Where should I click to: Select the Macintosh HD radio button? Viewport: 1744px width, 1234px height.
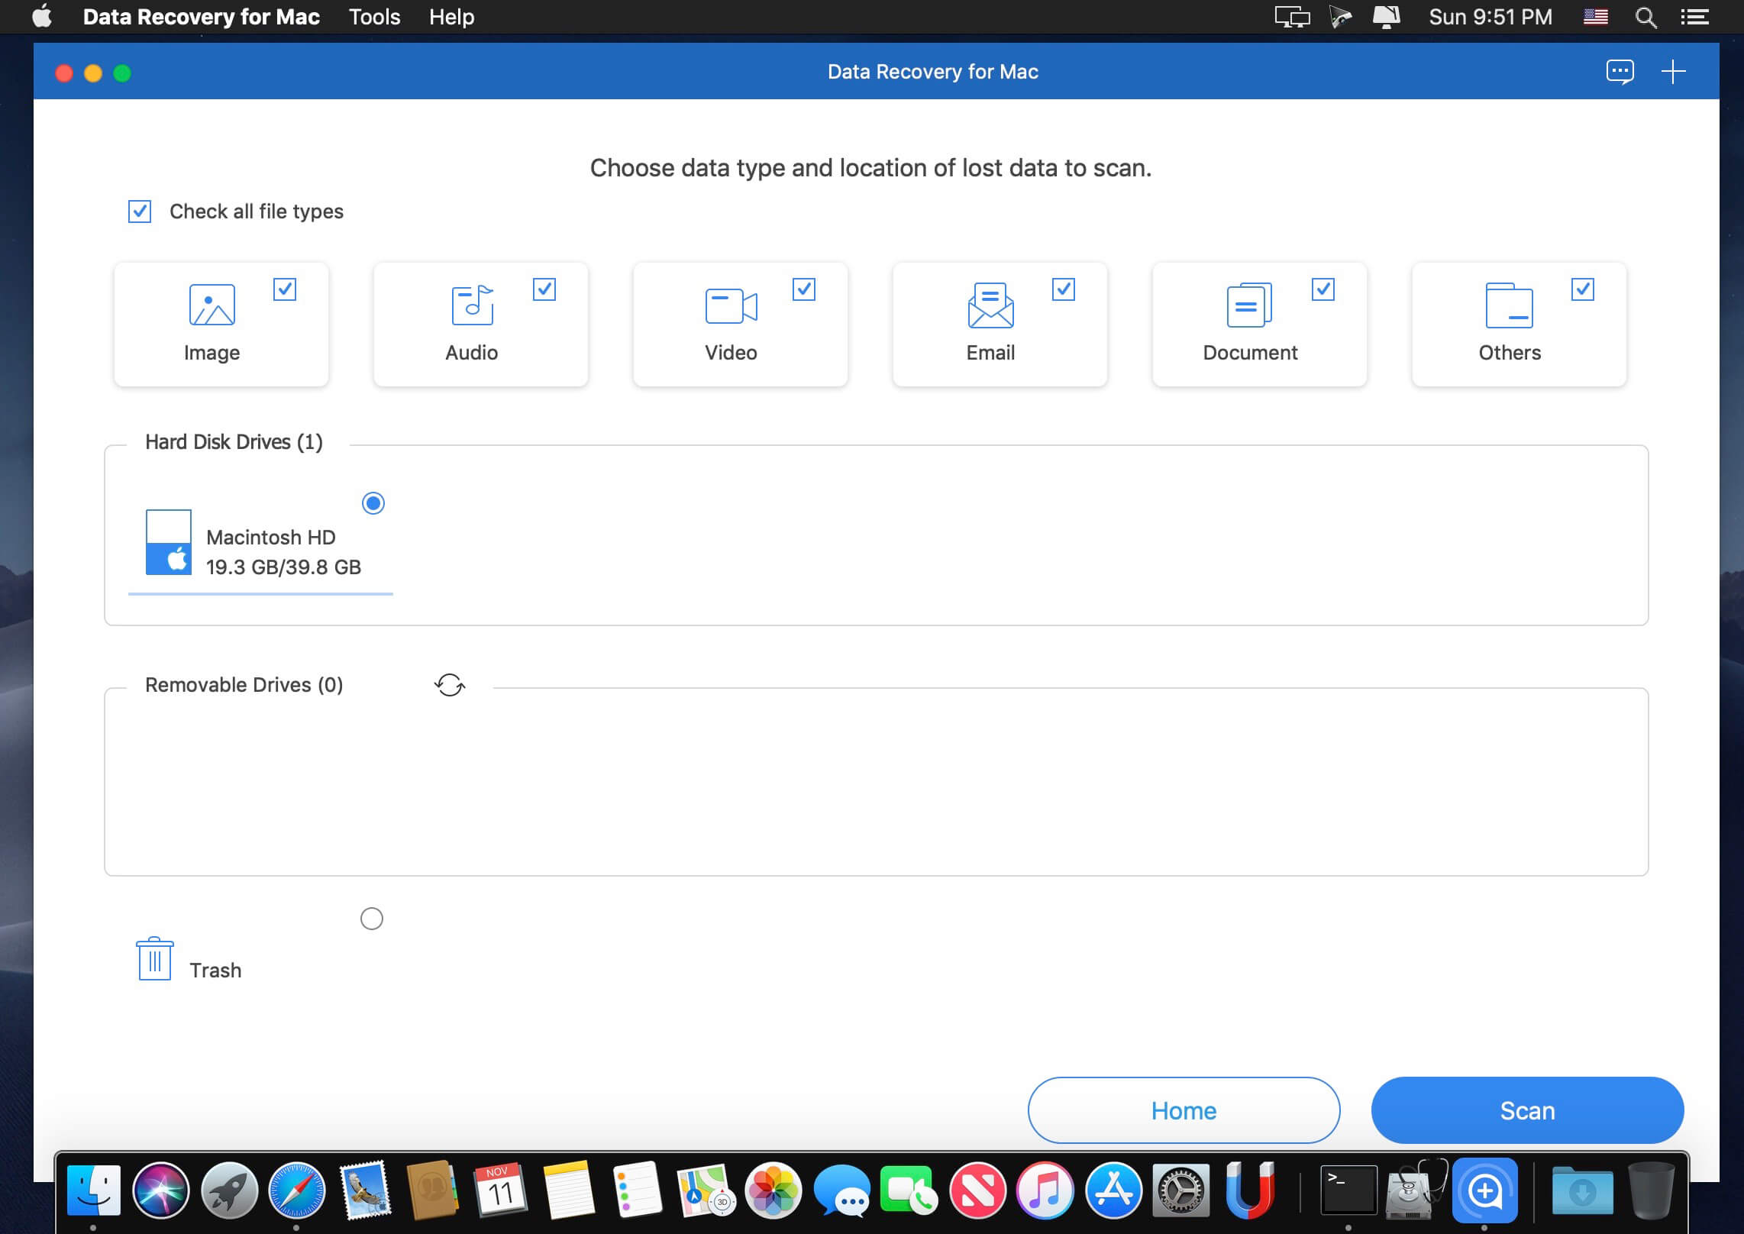pos(373,503)
